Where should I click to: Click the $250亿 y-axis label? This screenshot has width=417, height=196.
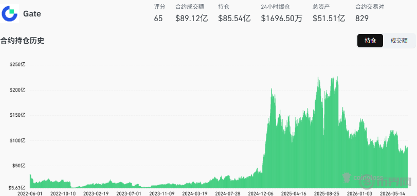click(18, 65)
